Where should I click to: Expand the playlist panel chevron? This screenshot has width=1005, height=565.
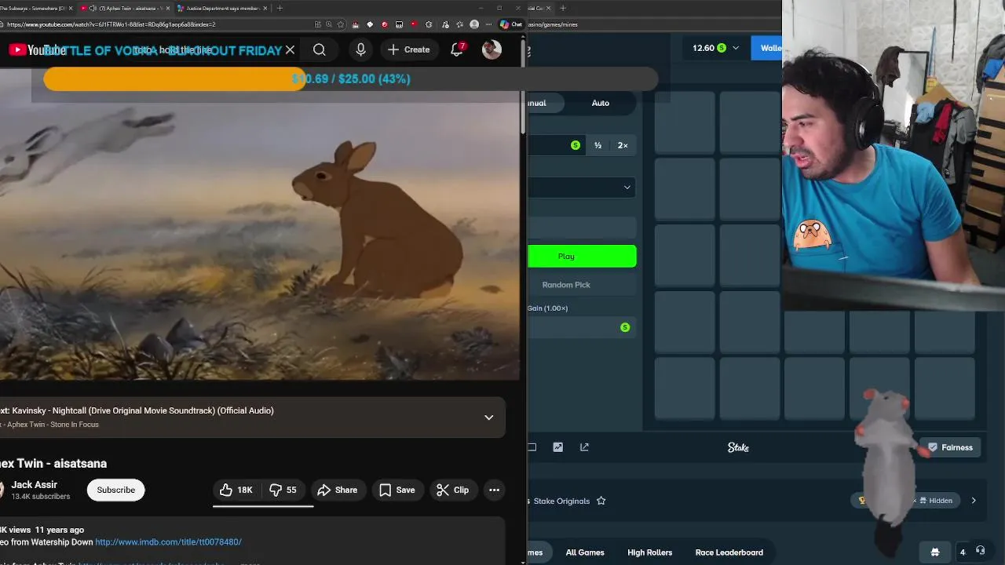(x=488, y=417)
